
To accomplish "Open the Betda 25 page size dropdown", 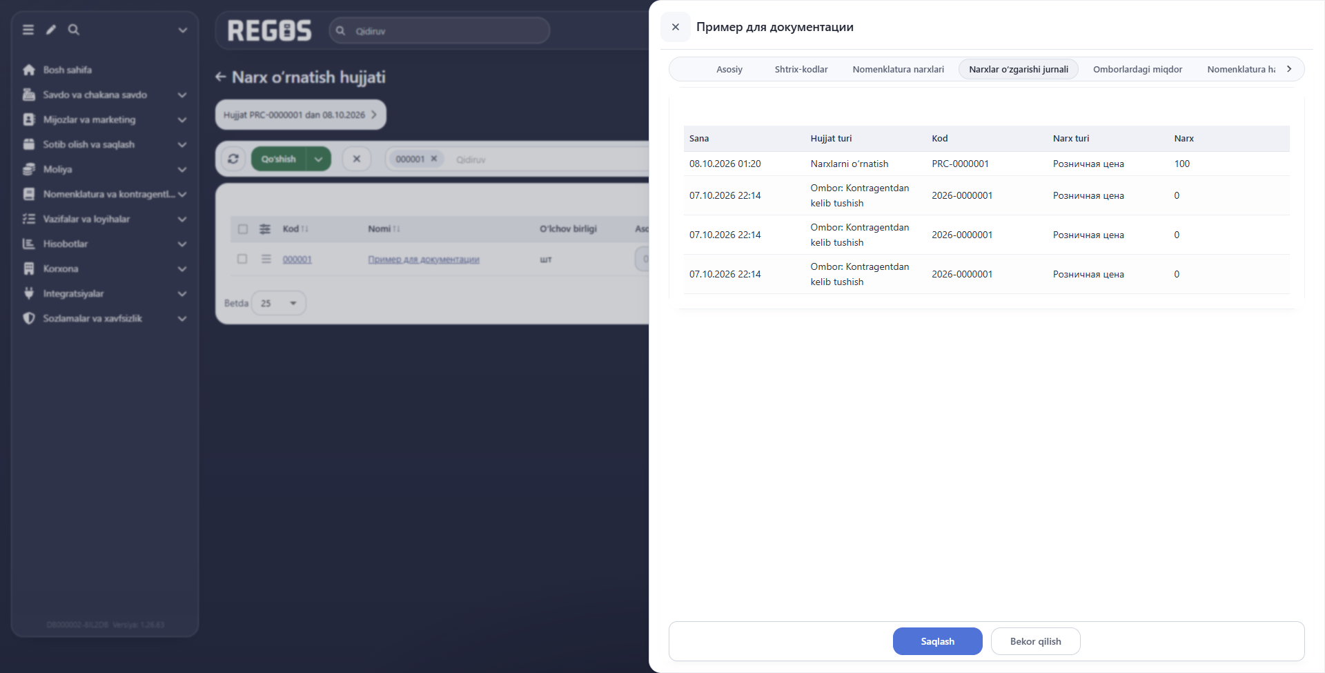I will coord(279,303).
